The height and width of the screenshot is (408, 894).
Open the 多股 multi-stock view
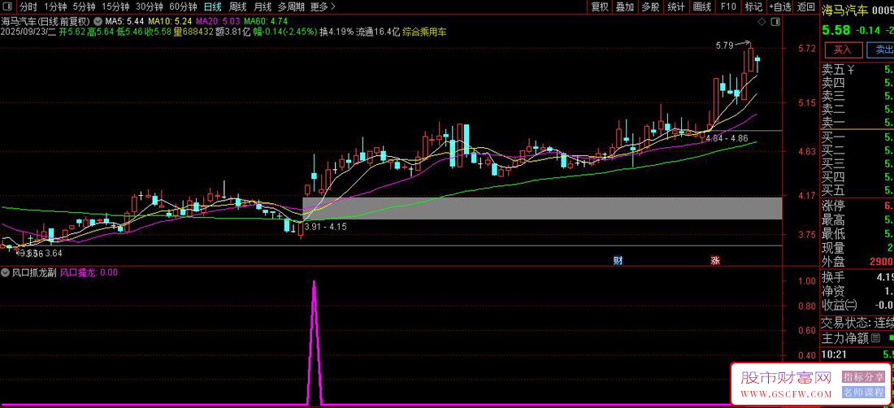coord(650,7)
